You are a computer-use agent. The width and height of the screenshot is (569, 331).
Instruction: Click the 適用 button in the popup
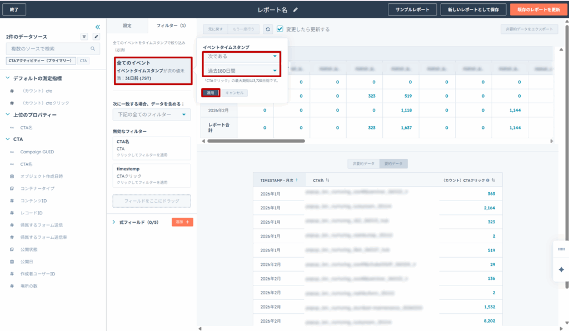coord(211,93)
